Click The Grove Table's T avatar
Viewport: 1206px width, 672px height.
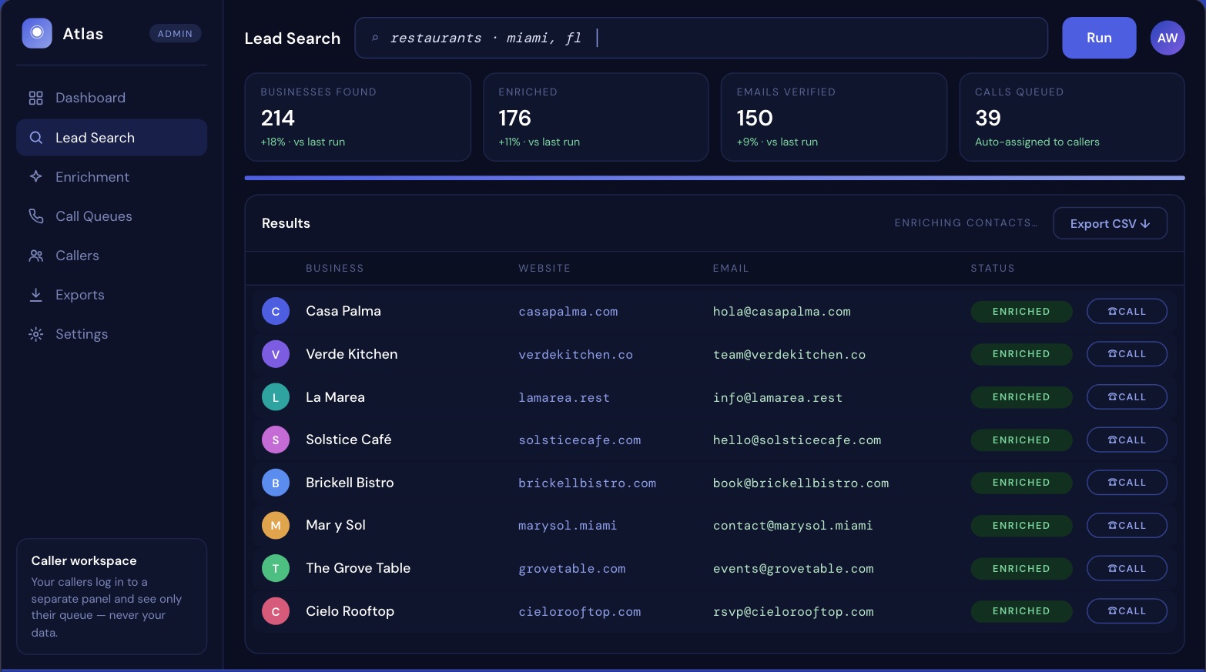point(276,568)
